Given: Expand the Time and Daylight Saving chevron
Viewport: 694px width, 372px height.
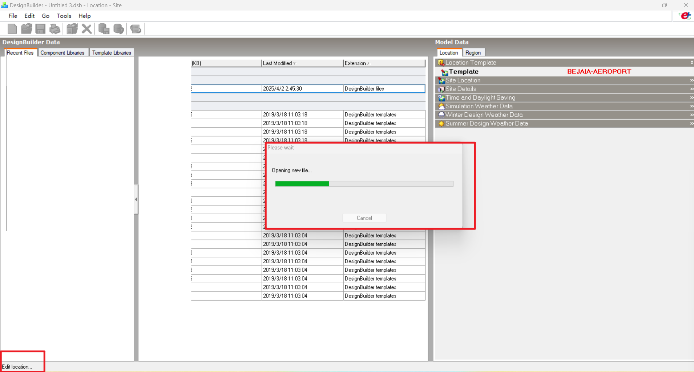Looking at the screenshot, I should pyautogui.click(x=691, y=97).
